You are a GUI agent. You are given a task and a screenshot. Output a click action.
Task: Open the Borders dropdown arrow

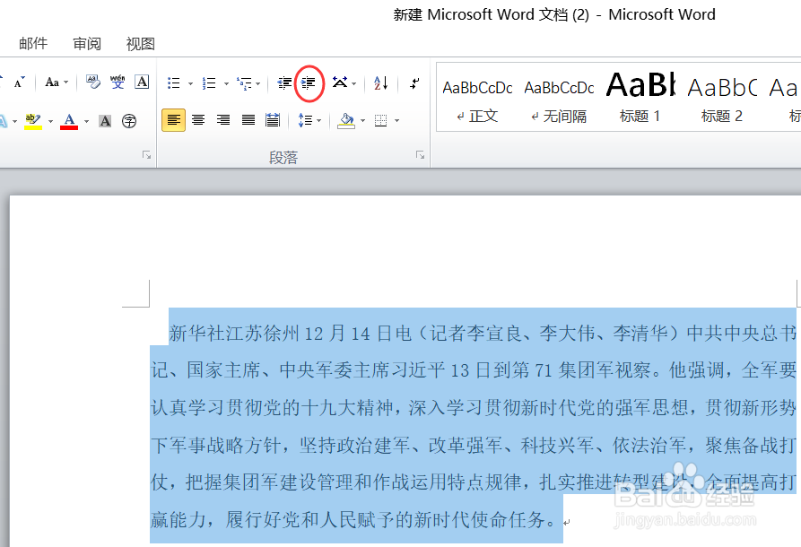396,120
